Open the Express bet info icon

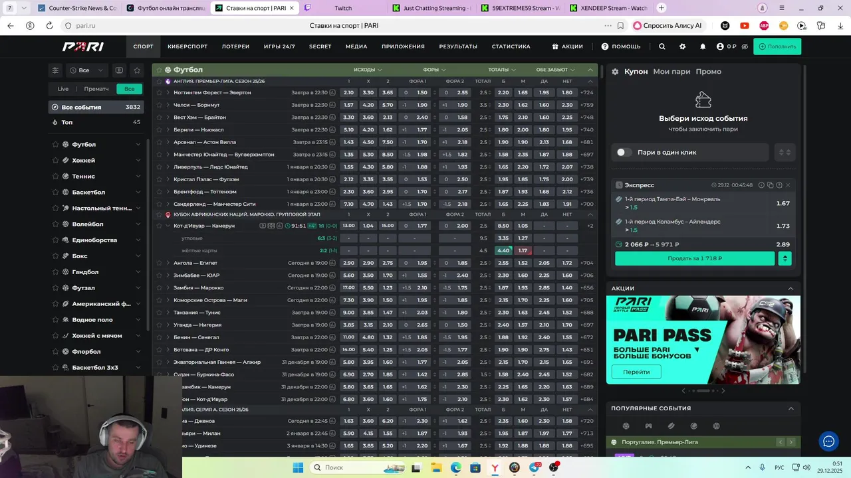pos(762,185)
